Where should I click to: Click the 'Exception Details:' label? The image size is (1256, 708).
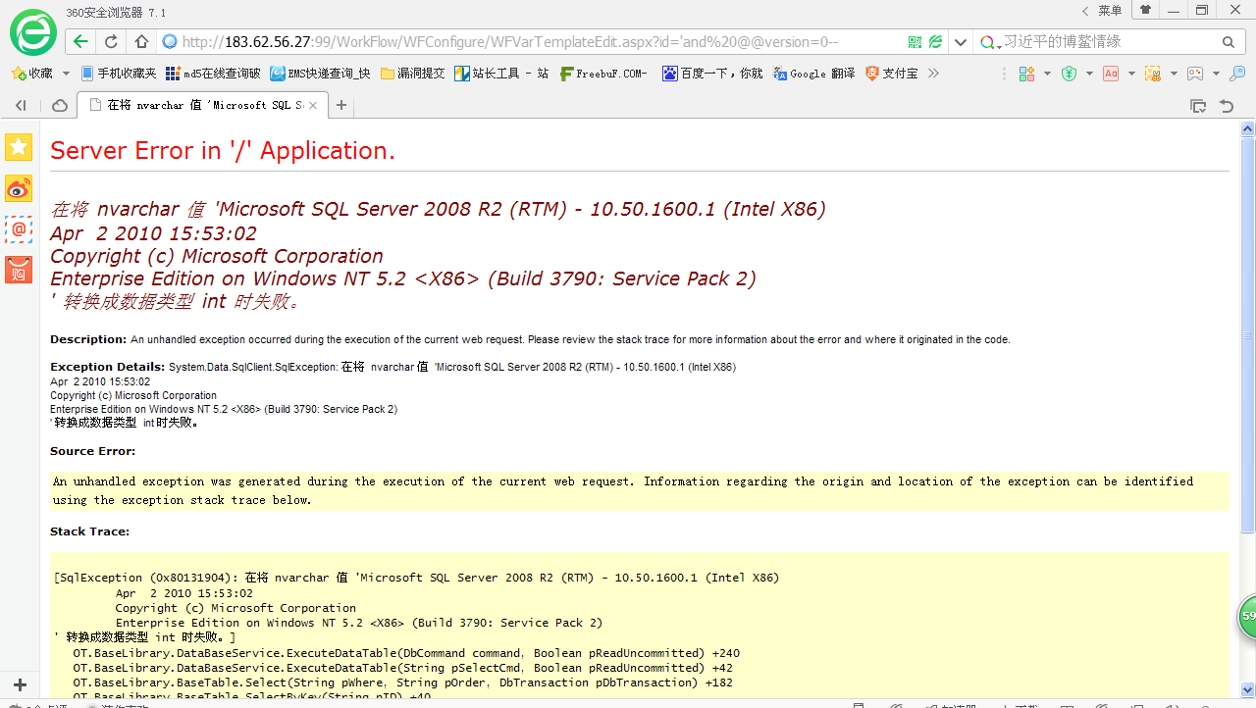pyautogui.click(x=108, y=367)
